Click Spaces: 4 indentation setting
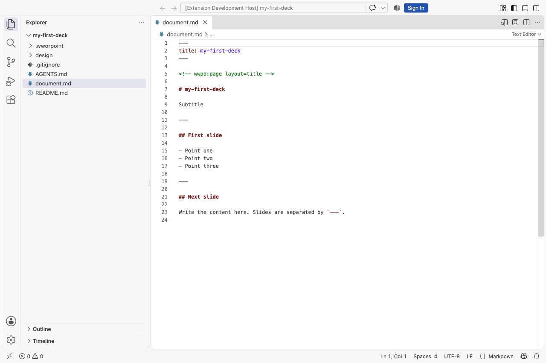 [425, 356]
